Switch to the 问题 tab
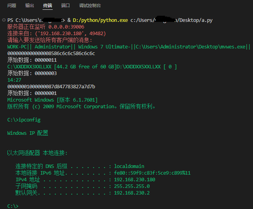The image size is (253, 209). 12,6
